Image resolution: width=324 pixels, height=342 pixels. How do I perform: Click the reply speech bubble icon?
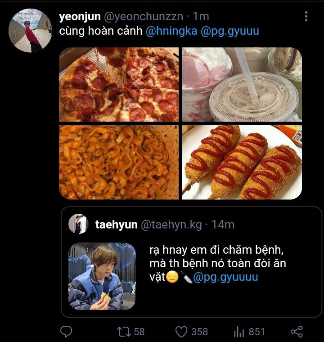pos(66,332)
